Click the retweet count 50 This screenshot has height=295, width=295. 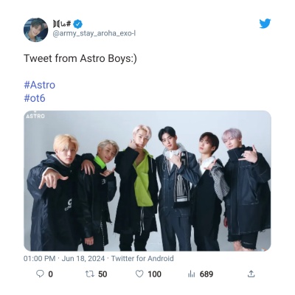(103, 274)
